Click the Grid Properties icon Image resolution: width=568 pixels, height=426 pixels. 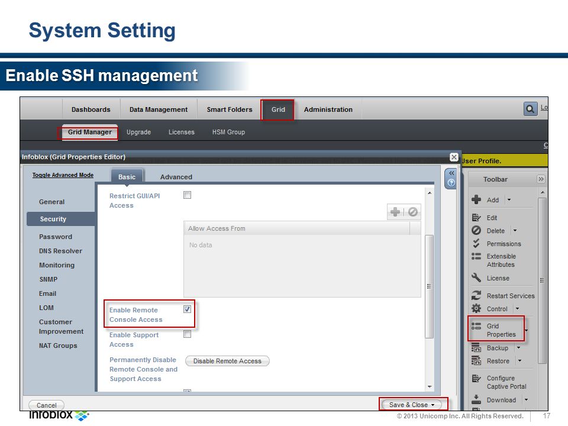[x=476, y=326]
